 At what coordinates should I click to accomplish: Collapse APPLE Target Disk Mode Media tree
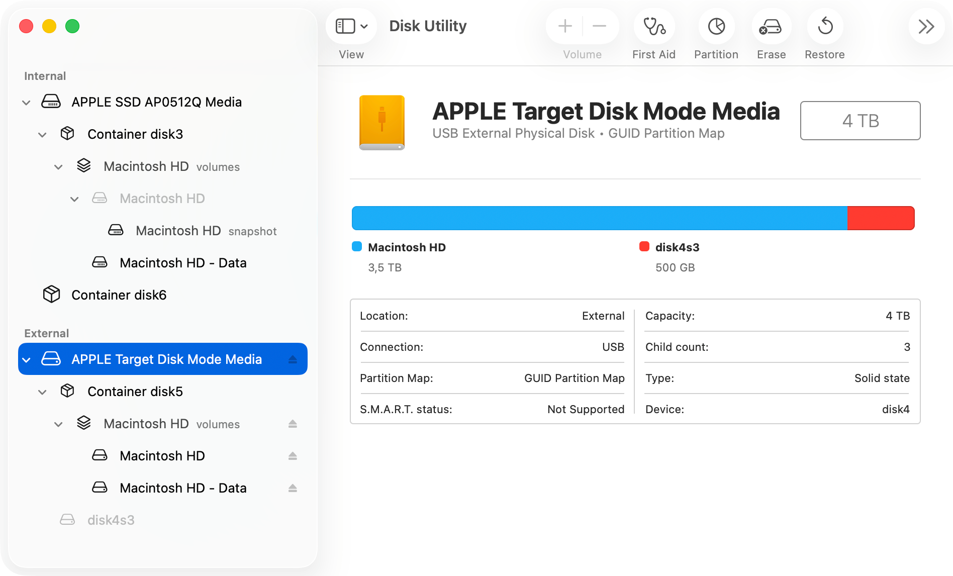(x=26, y=360)
